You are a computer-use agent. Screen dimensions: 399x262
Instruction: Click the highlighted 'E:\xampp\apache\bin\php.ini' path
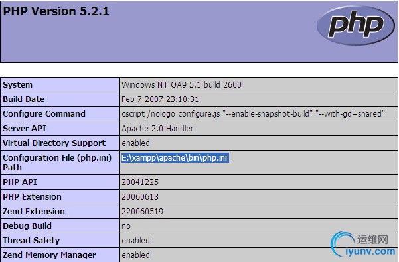coord(175,158)
